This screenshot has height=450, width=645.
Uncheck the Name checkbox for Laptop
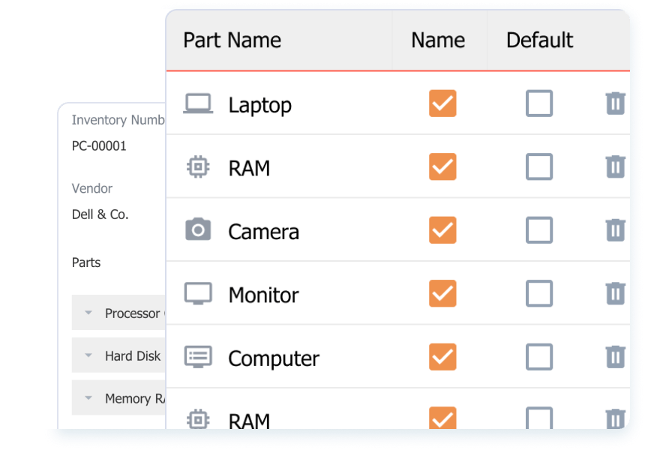442,103
